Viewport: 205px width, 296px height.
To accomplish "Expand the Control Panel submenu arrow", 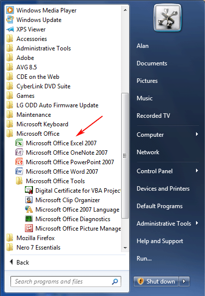I will [197, 171].
